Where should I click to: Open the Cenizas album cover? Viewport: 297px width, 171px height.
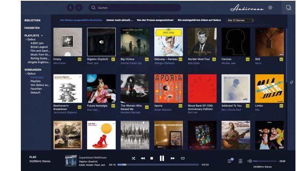(x=236, y=42)
